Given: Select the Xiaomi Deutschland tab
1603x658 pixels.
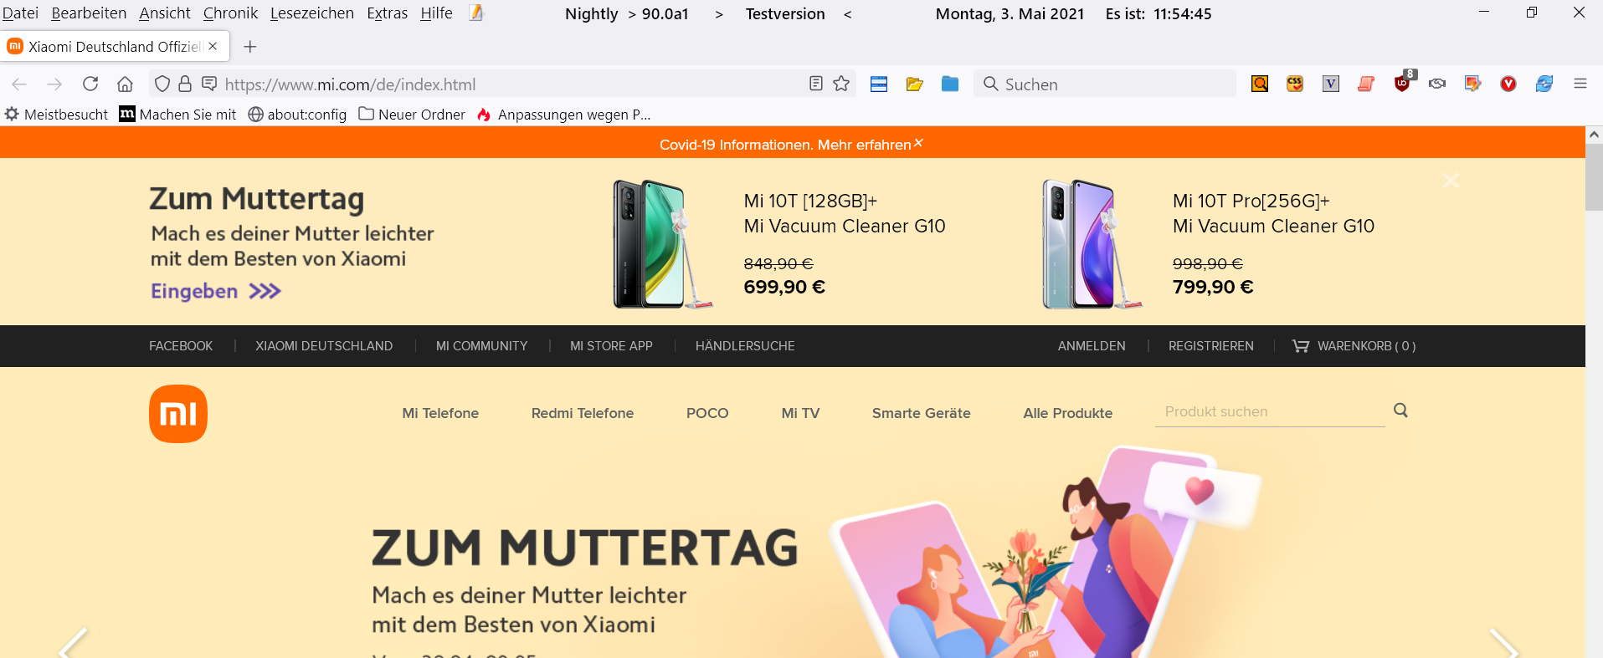Looking at the screenshot, I should pyautogui.click(x=114, y=47).
